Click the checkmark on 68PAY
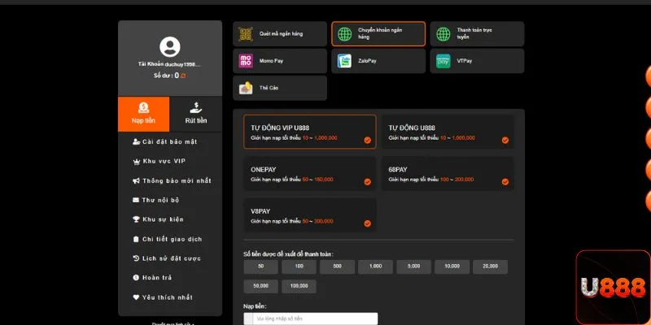Viewport: 651px width, 325px height. click(505, 182)
